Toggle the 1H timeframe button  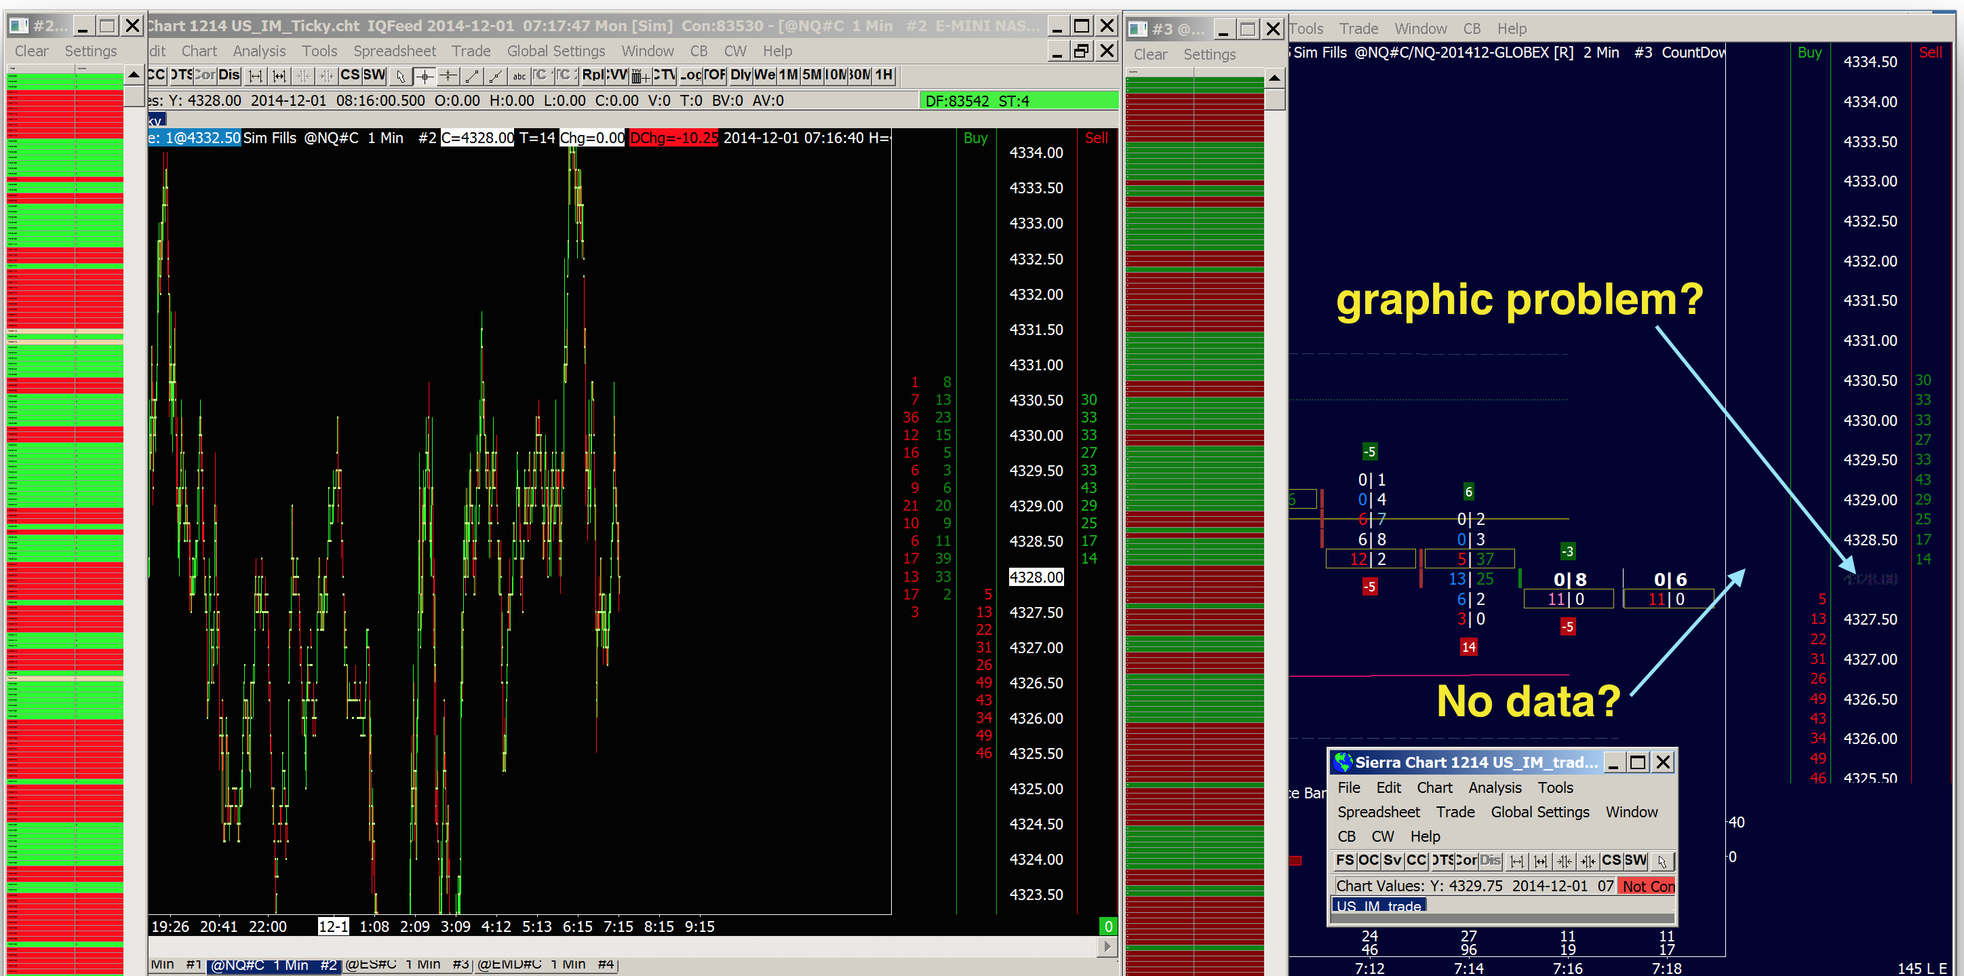point(884,75)
